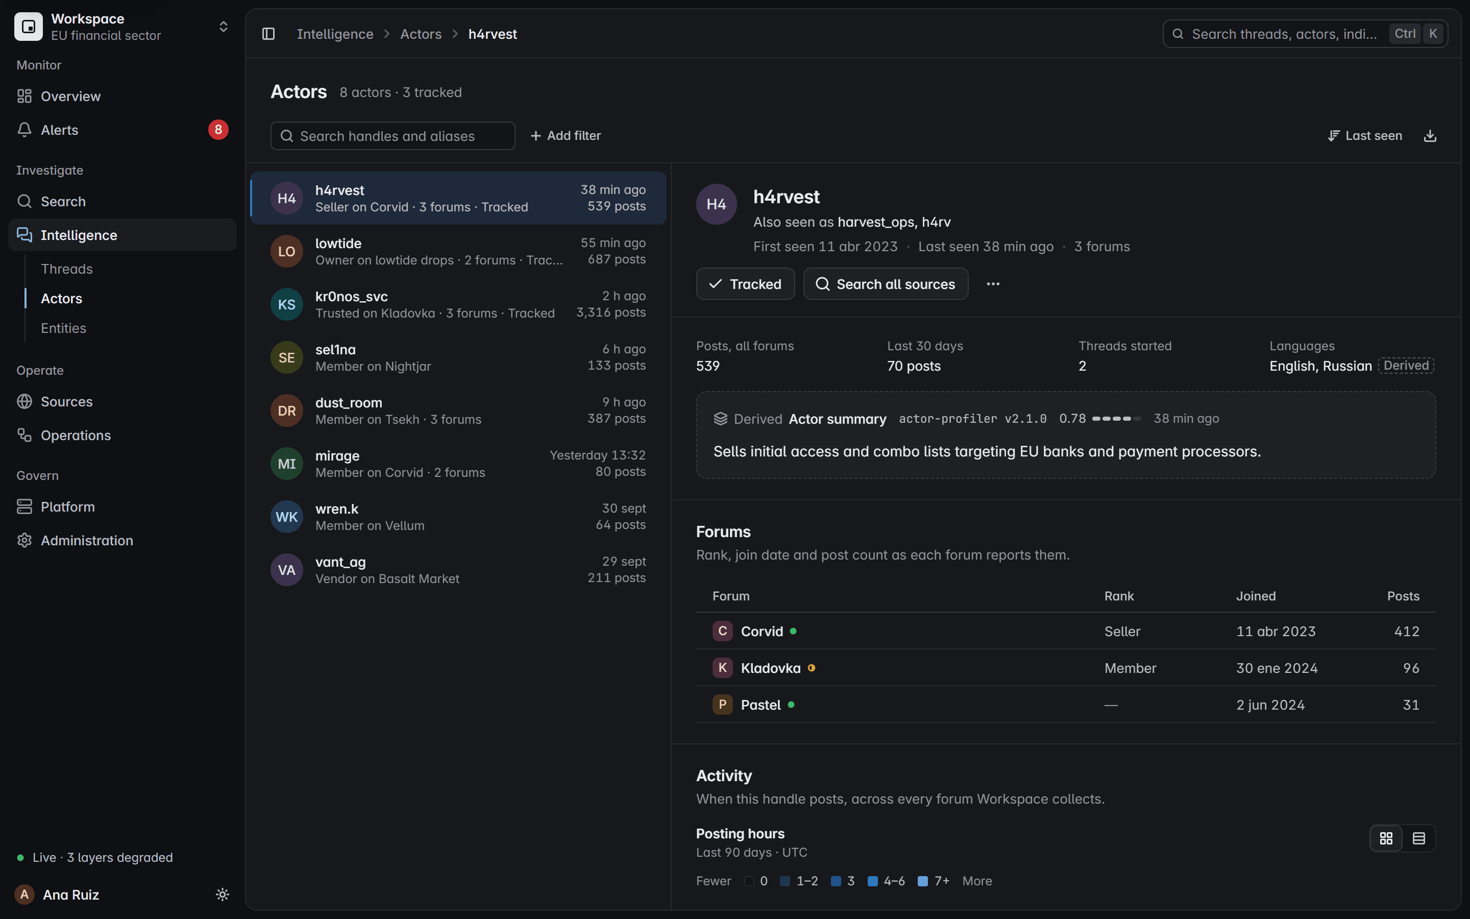This screenshot has width=1470, height=919.
Task: Select the mirage actor row
Action: tap(458, 464)
